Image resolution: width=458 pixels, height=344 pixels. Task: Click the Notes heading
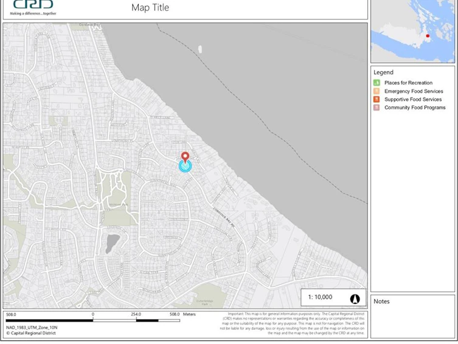click(381, 301)
